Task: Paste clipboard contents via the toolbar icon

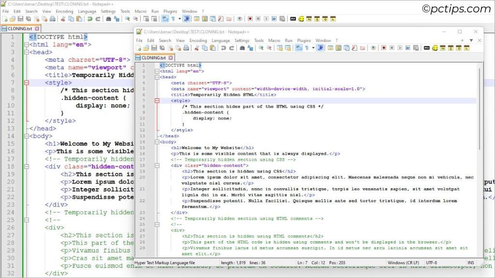Action: coord(78,19)
